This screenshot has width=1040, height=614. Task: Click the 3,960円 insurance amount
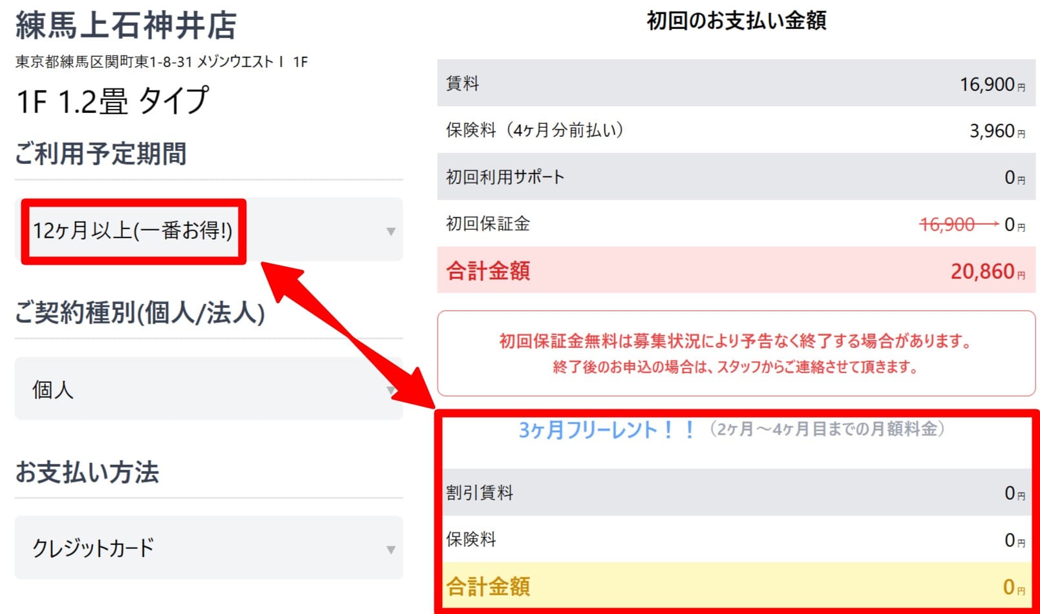click(x=997, y=131)
